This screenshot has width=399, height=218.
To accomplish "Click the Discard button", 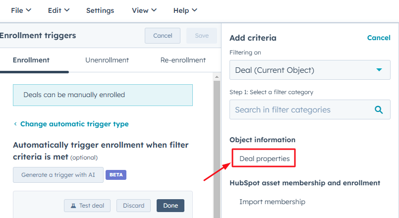I will click(x=134, y=206).
